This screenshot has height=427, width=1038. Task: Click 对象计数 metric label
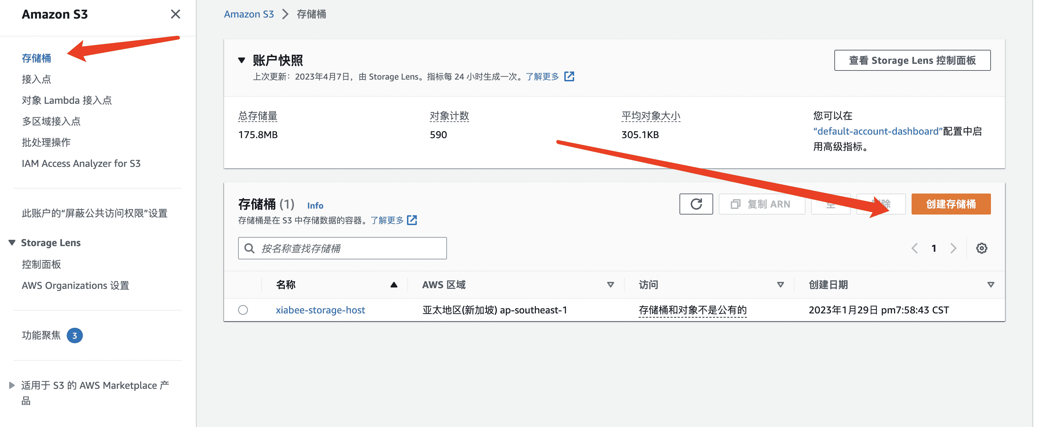coord(449,116)
